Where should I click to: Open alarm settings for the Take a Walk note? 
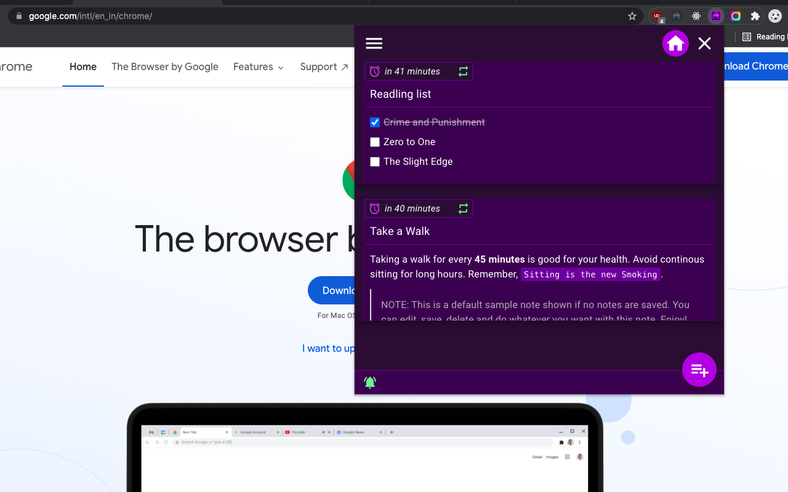(374, 208)
